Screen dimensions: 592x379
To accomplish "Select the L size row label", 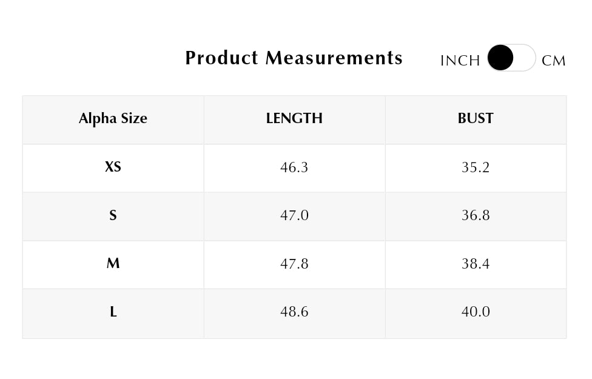I will pos(113,312).
